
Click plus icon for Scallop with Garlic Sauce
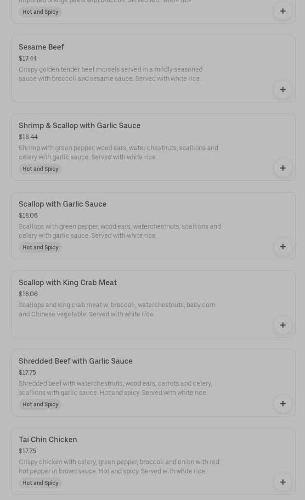click(282, 247)
